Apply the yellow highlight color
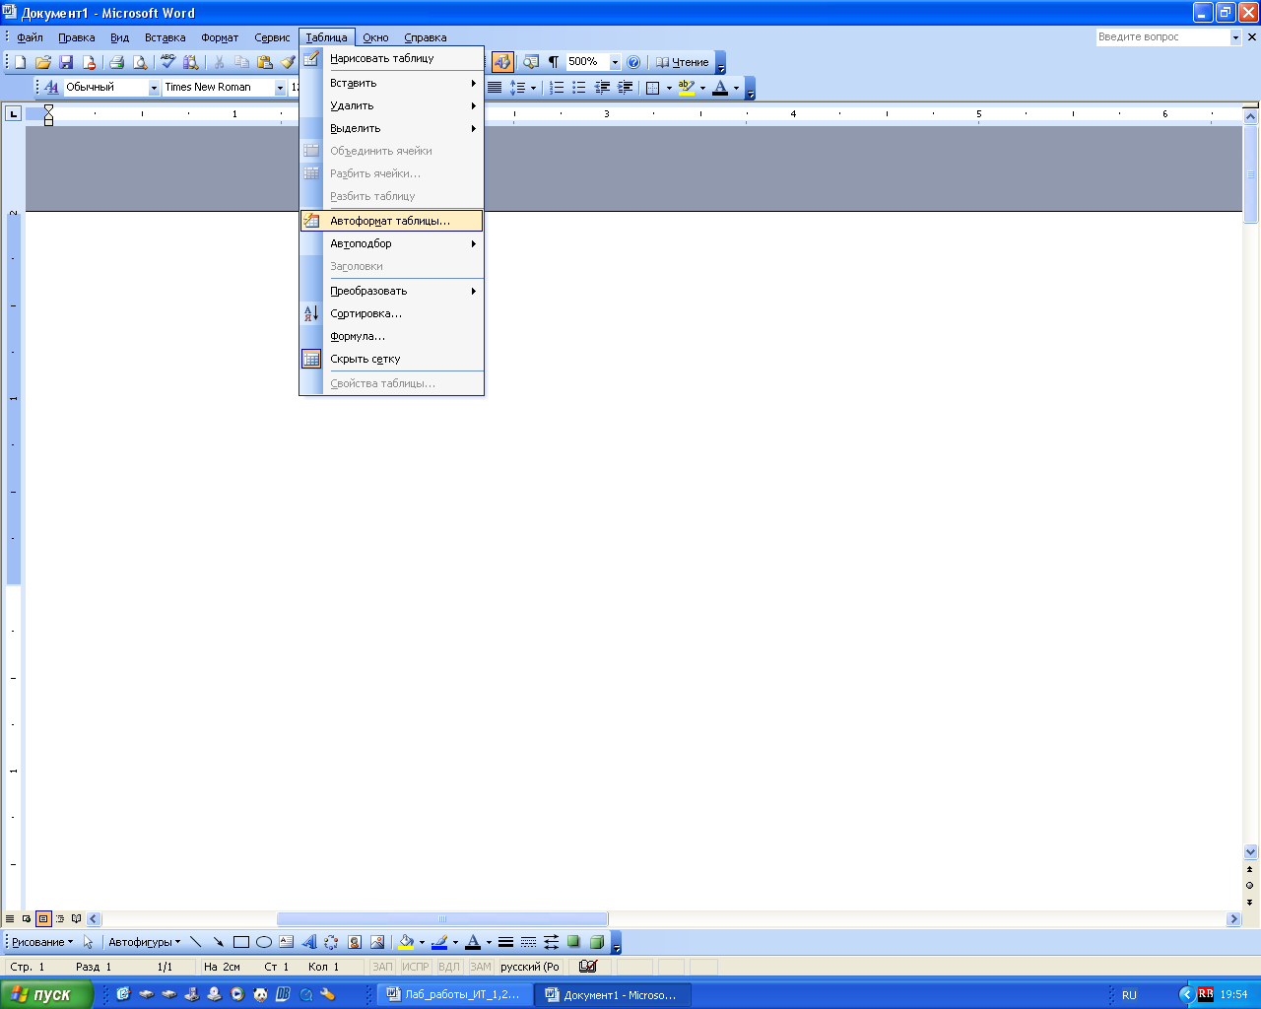Image resolution: width=1261 pixels, height=1009 pixels. pos(687,88)
